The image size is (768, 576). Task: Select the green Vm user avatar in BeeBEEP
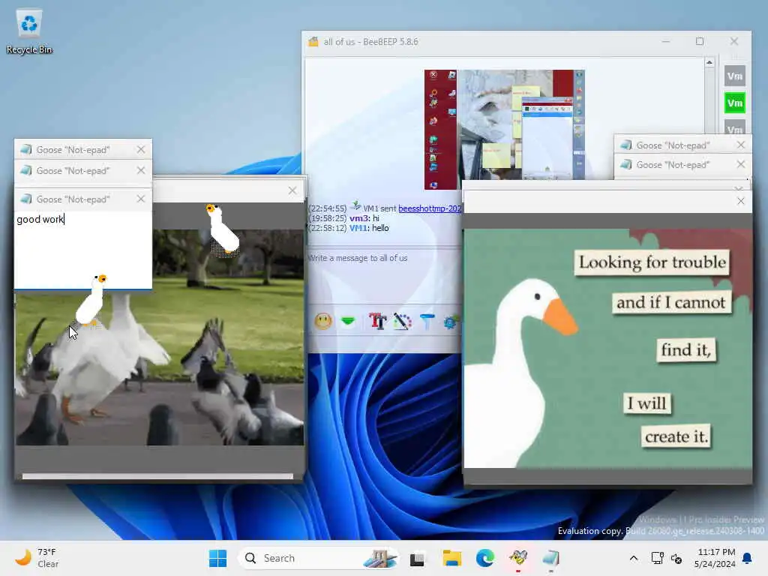735,103
